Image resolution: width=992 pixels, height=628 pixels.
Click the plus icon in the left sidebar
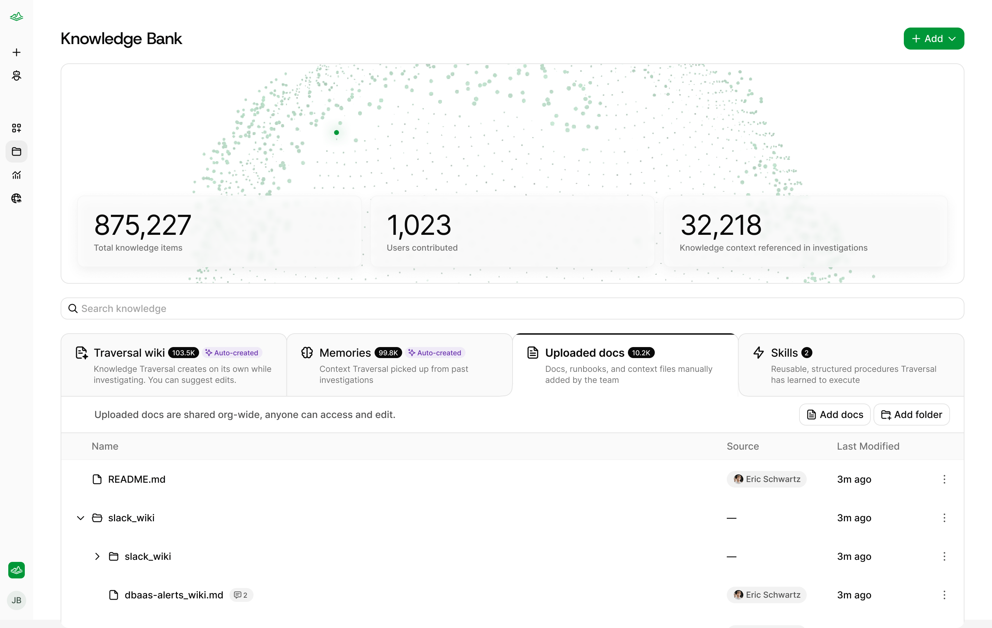click(x=17, y=52)
